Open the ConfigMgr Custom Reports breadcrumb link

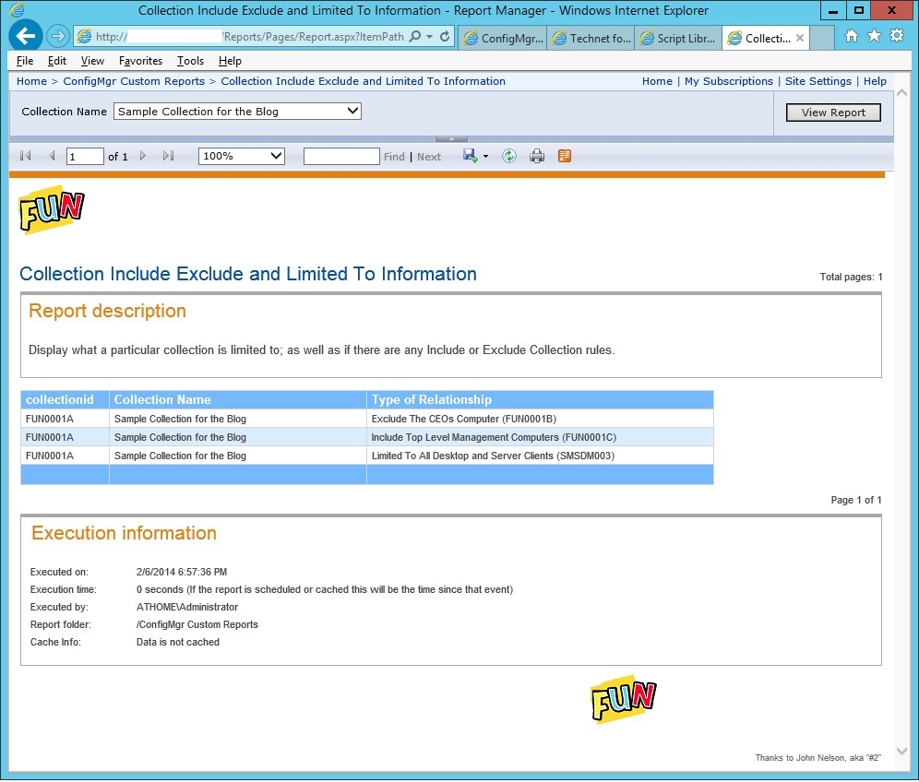pyautogui.click(x=134, y=81)
